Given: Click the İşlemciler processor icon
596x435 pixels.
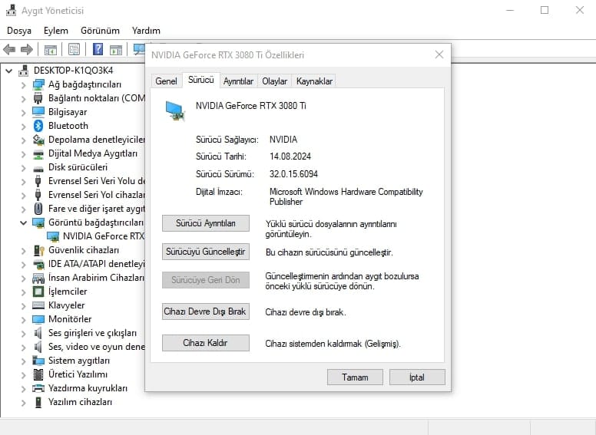Looking at the screenshot, I should click(38, 292).
